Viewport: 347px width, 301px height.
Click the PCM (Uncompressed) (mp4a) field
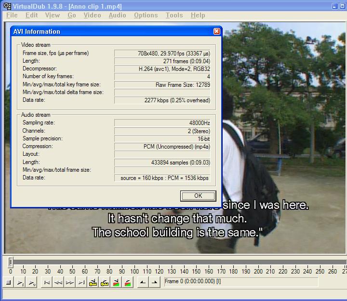(162, 147)
